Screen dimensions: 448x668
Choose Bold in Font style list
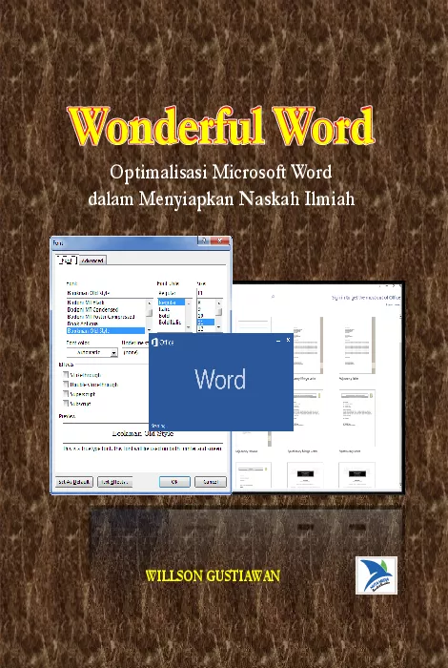coord(164,316)
